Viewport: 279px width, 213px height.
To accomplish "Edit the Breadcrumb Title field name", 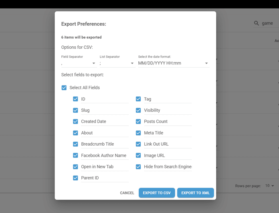I will 104,144.
